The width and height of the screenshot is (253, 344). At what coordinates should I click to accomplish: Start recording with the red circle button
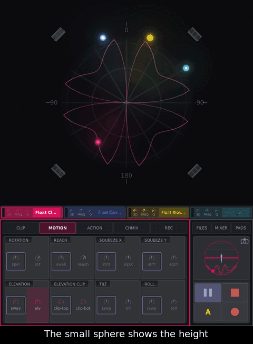[235, 312]
